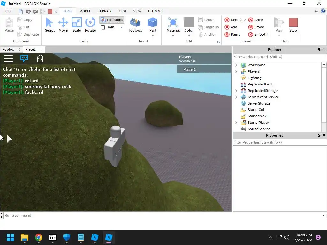The width and height of the screenshot is (327, 245).
Task: Open the Windows Start menu
Action: (10, 237)
